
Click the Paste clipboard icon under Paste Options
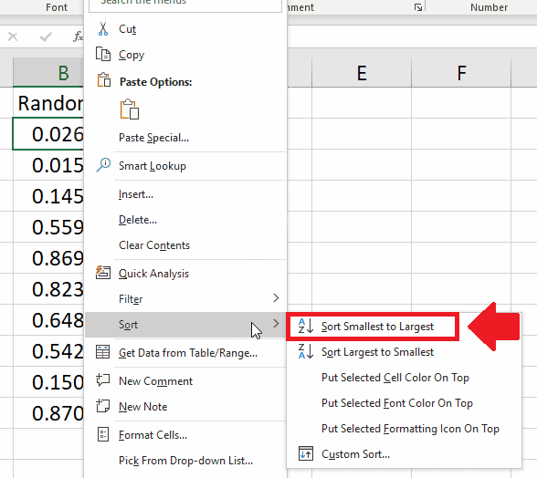130,109
